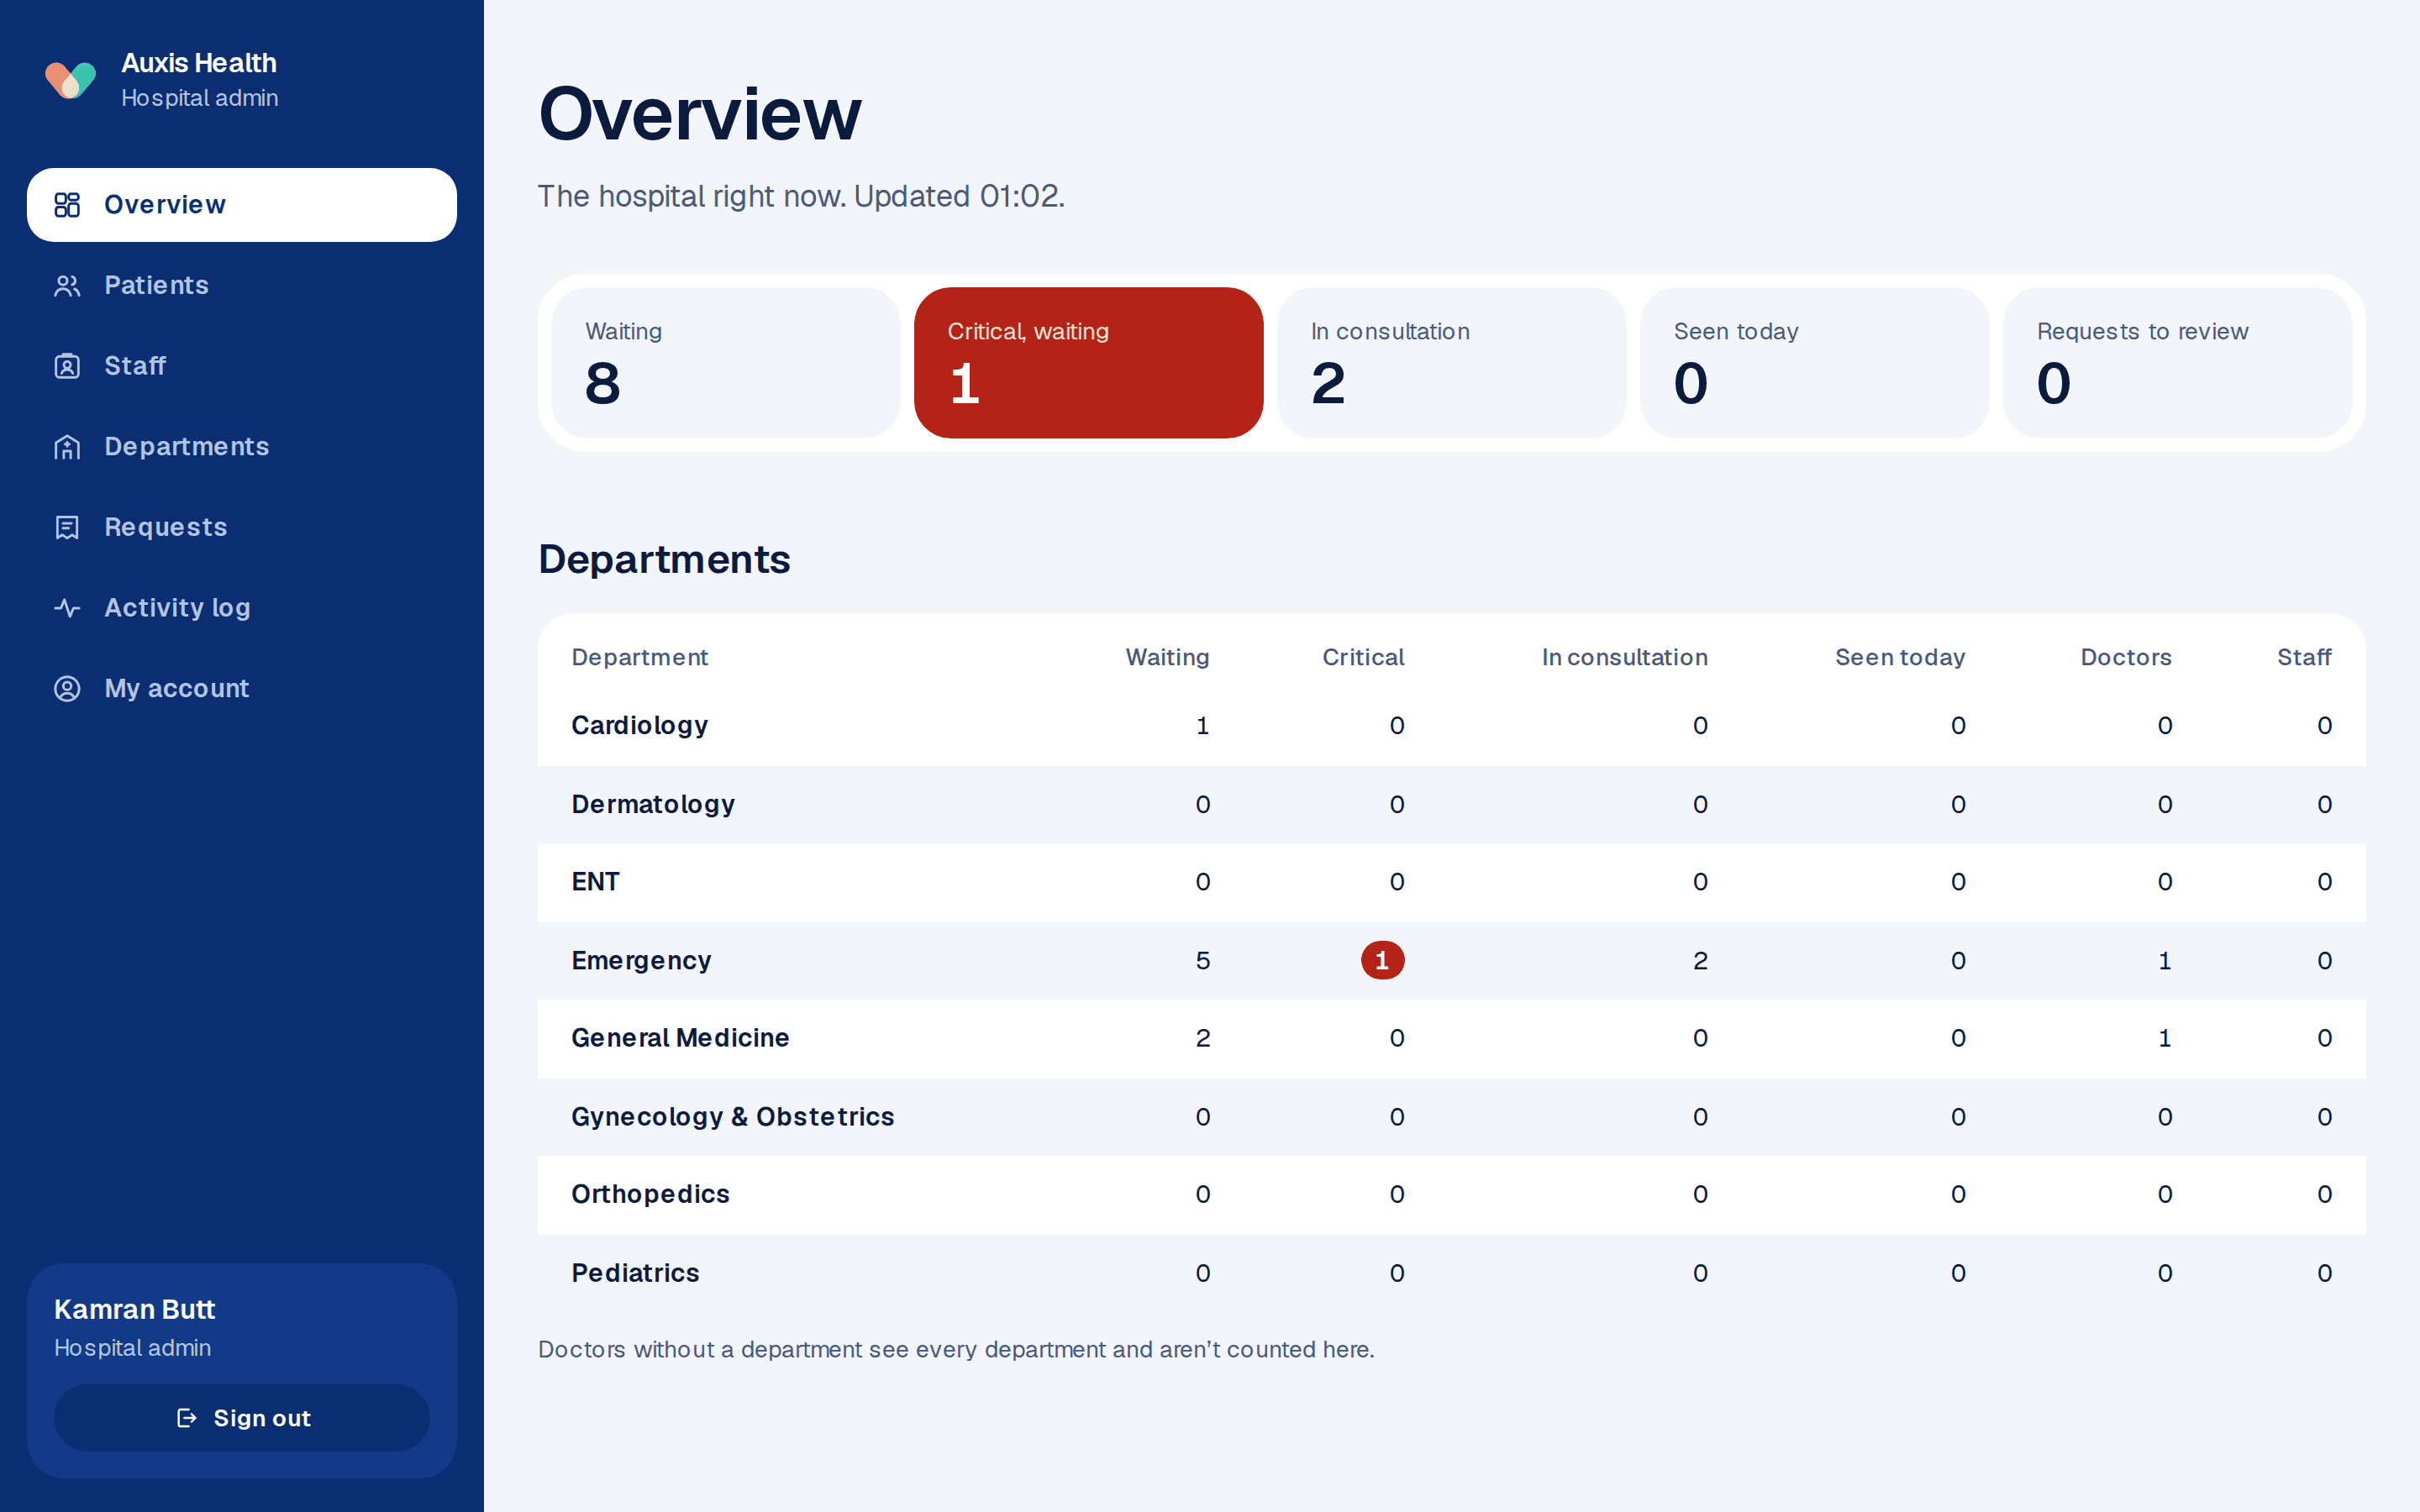The image size is (2420, 1512).
Task: Open My account settings
Action: (x=242, y=689)
